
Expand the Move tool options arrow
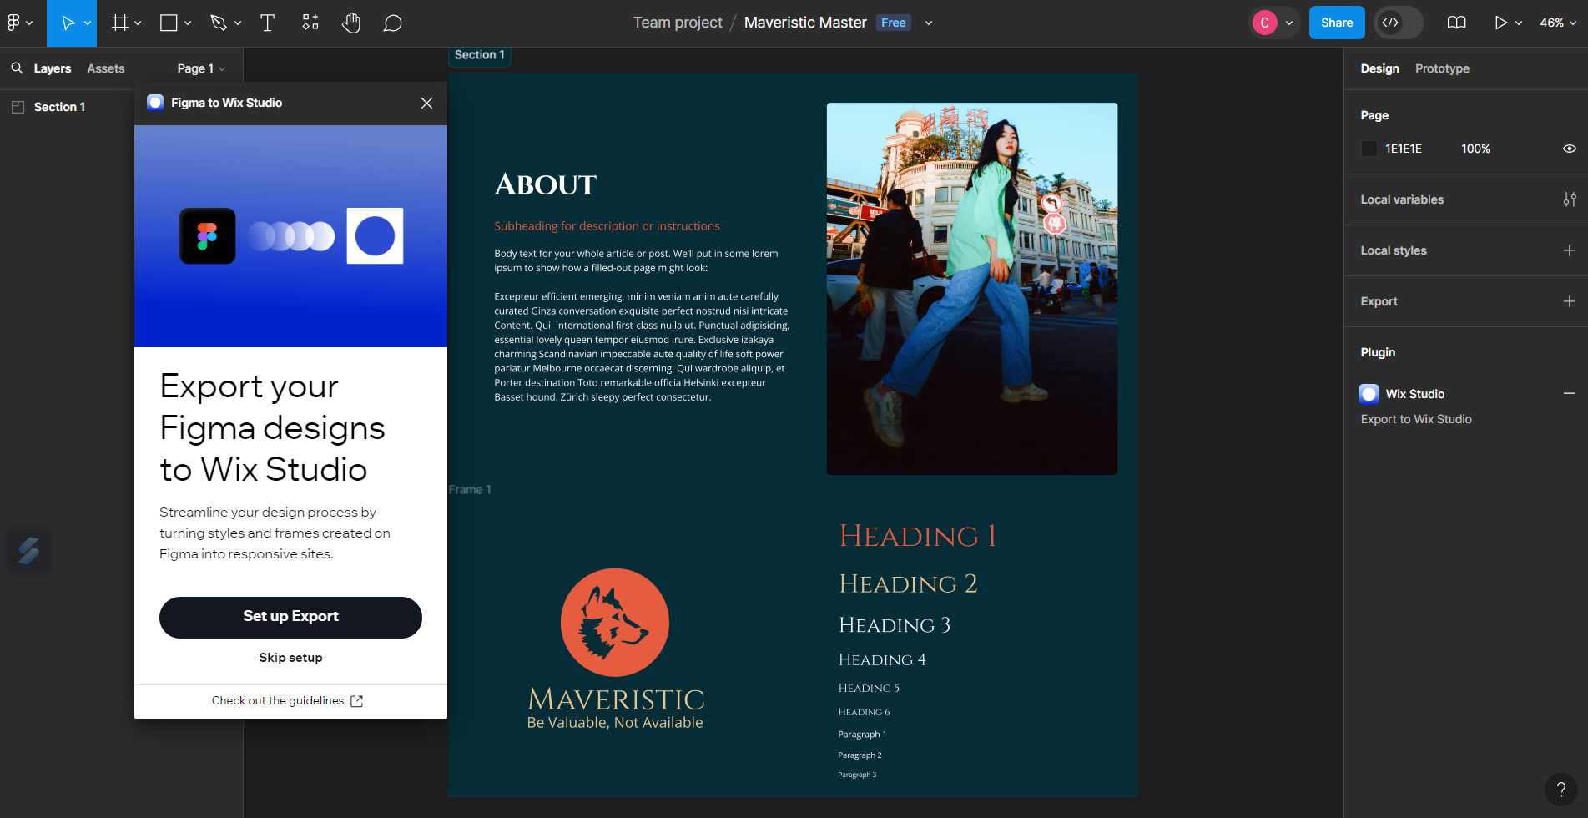coord(88,23)
